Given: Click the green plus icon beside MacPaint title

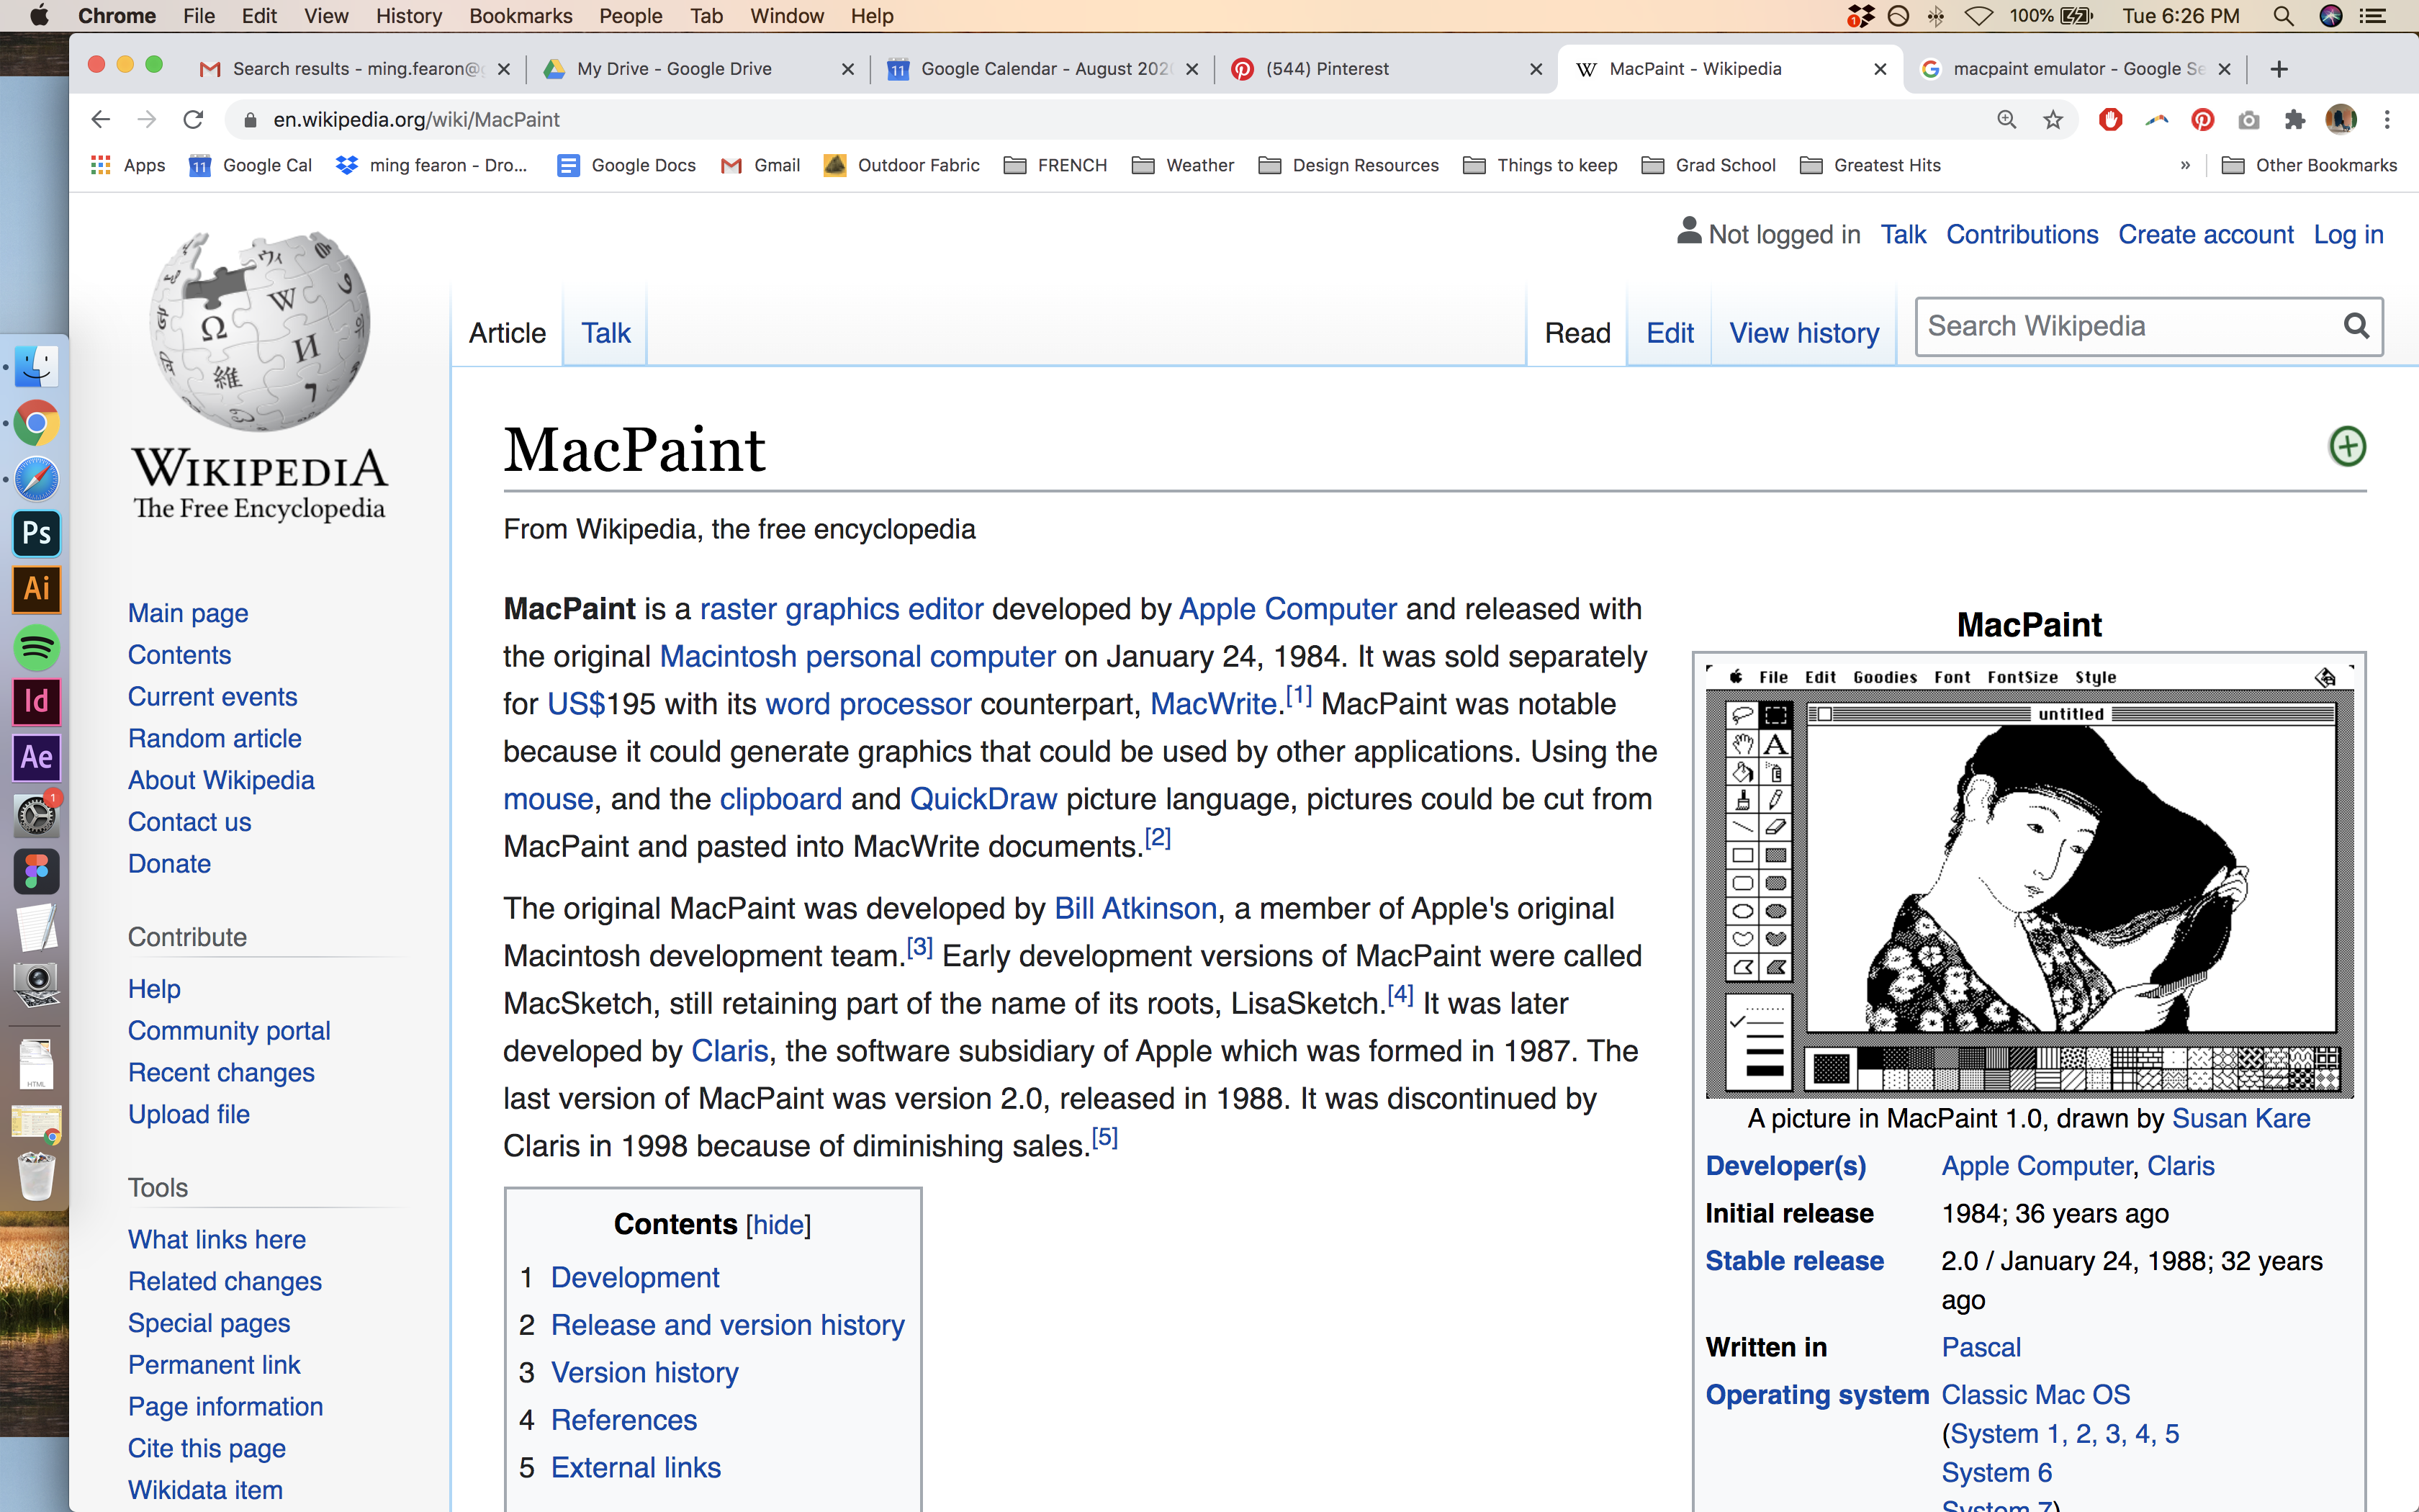Looking at the screenshot, I should (x=2347, y=446).
